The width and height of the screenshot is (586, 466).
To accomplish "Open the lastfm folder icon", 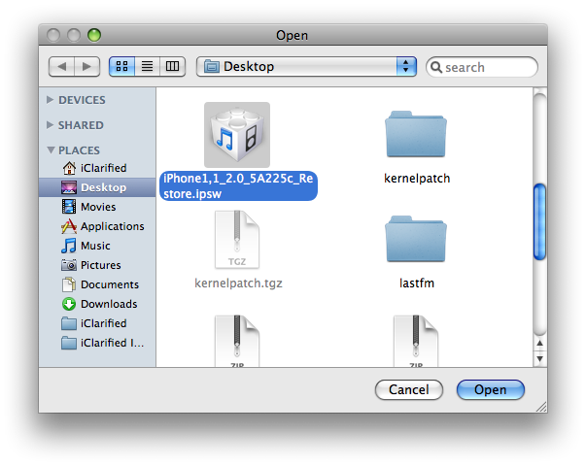I will click(417, 240).
